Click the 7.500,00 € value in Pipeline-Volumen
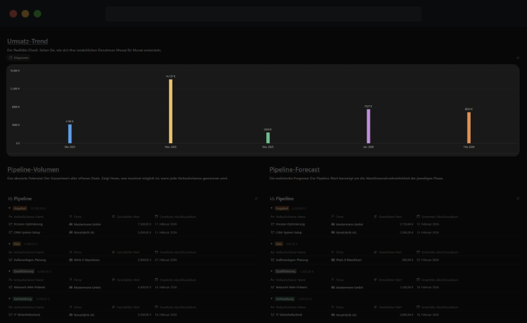This screenshot has height=323, width=527. [144, 224]
